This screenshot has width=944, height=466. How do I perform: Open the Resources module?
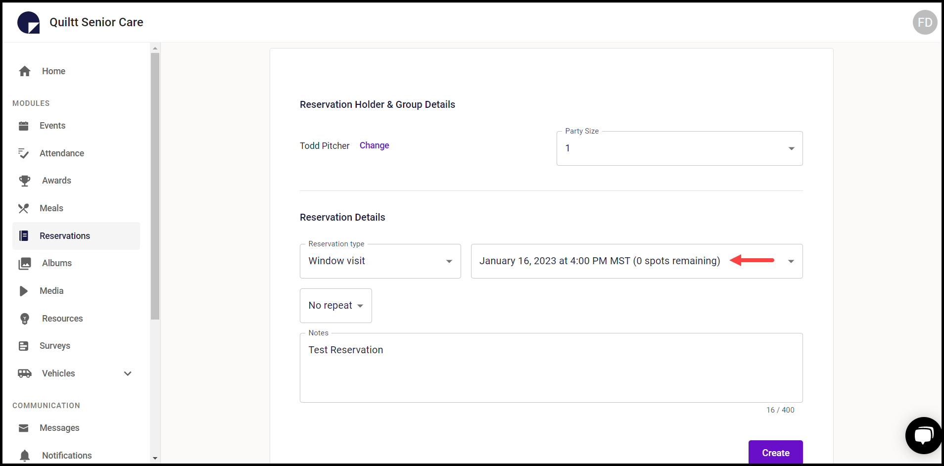pyautogui.click(x=76, y=319)
